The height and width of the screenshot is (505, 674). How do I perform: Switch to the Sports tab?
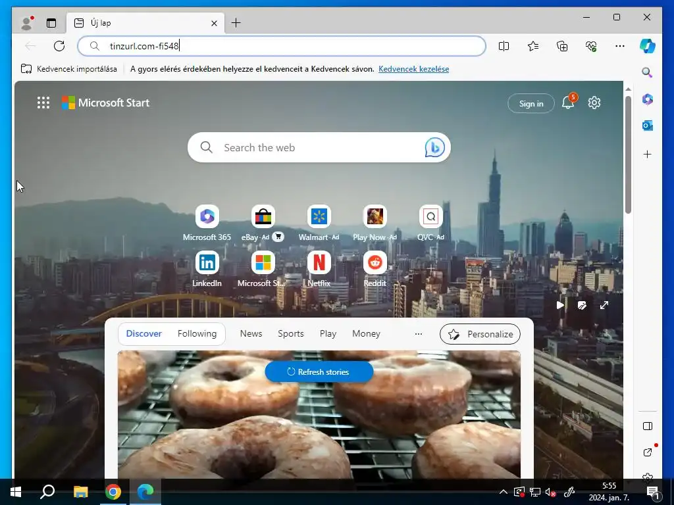[x=290, y=333]
